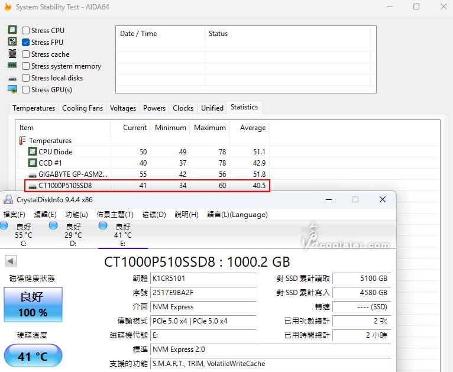Click the CPU chip icon beside Stress CPU
Screen dimensions: 453x372
(12, 30)
